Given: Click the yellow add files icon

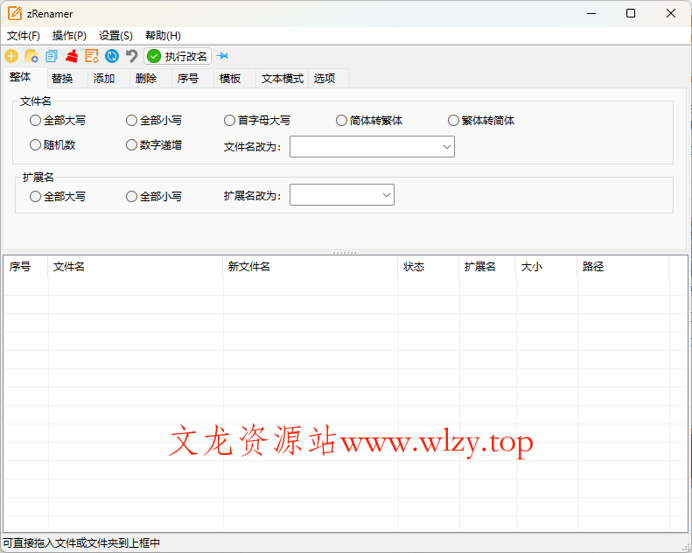Looking at the screenshot, I should coord(11,56).
